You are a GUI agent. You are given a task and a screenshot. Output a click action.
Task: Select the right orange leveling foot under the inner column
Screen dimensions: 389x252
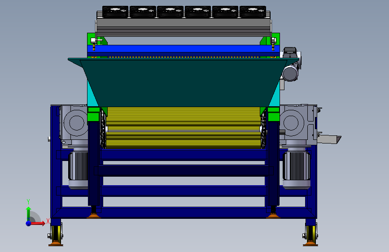coord(273,216)
